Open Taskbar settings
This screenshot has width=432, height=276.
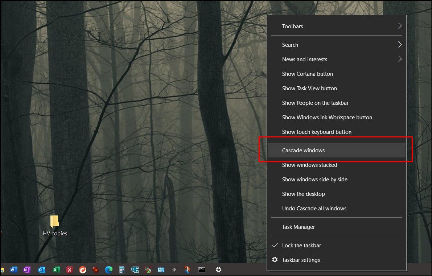[337, 260]
